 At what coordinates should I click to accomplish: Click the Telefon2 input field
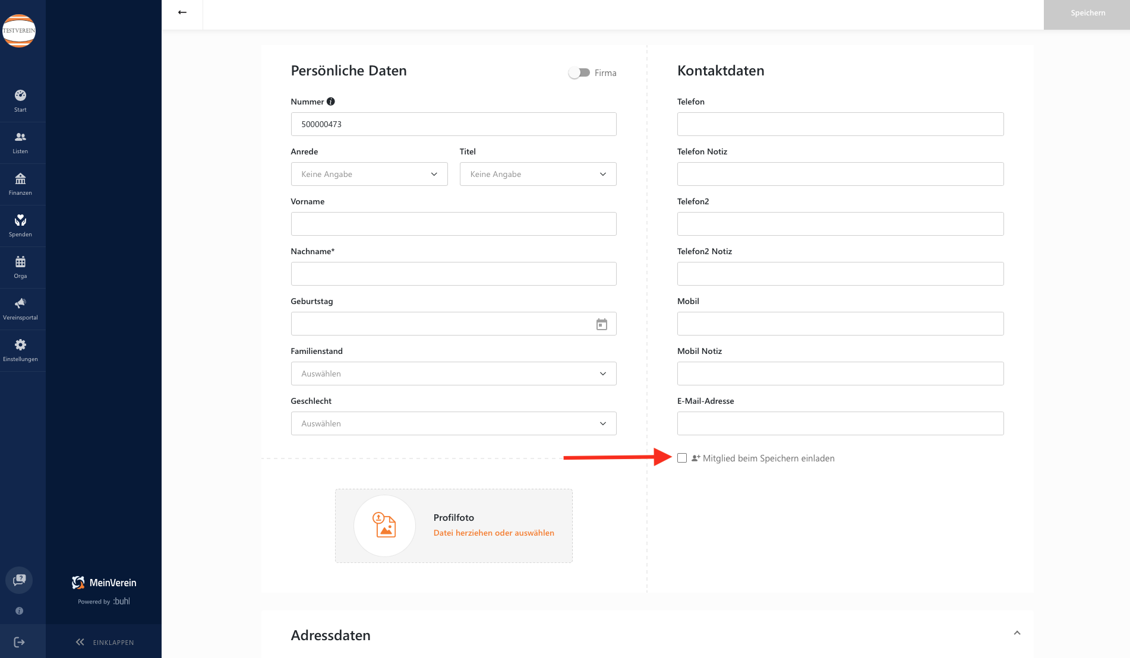click(x=840, y=224)
